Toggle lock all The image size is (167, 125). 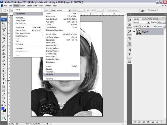pos(148,26)
